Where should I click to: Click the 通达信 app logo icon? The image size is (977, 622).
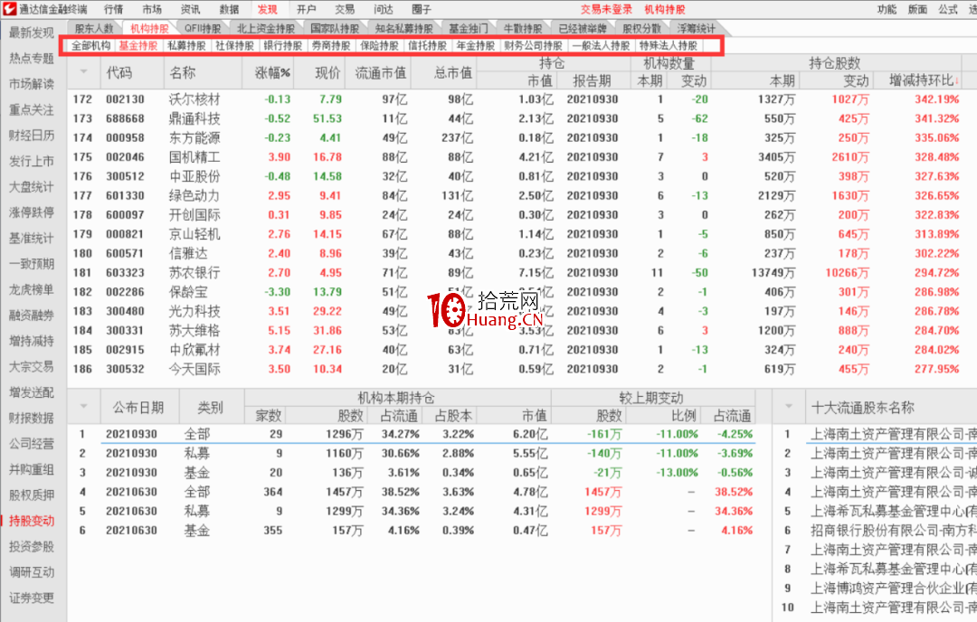pyautogui.click(x=9, y=9)
